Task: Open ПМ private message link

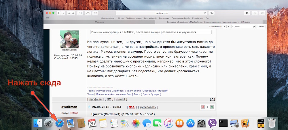Action: point(109,99)
